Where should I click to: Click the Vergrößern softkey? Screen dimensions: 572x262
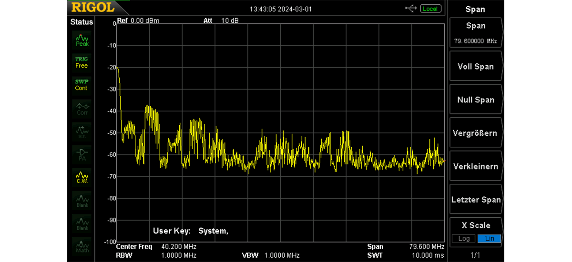pyautogui.click(x=476, y=133)
